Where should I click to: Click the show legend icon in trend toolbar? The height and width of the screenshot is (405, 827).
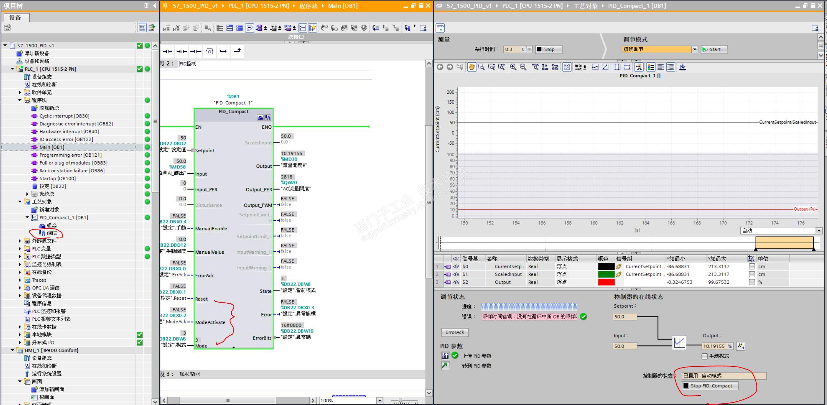[x=651, y=67]
